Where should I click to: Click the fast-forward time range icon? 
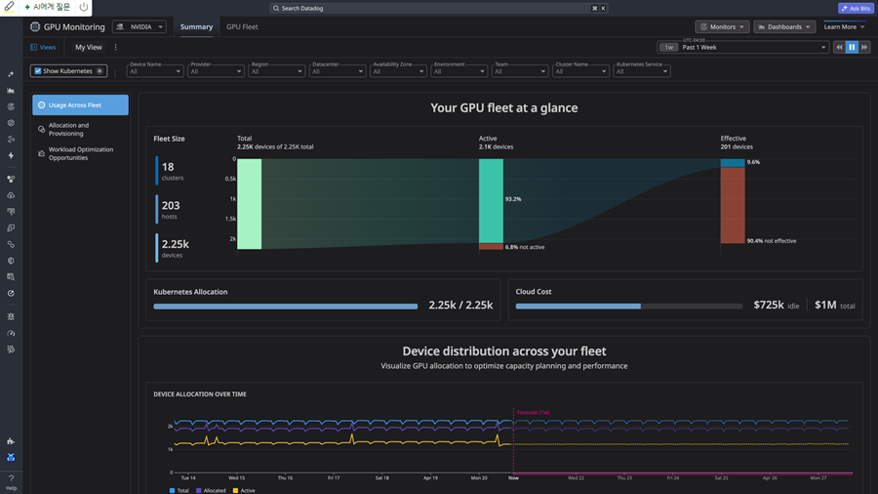[x=864, y=47]
